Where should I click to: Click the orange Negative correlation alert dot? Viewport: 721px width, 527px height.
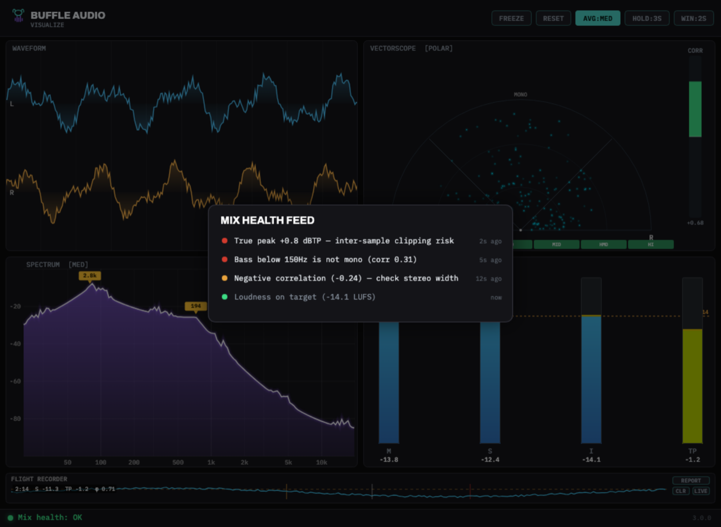[x=224, y=278]
